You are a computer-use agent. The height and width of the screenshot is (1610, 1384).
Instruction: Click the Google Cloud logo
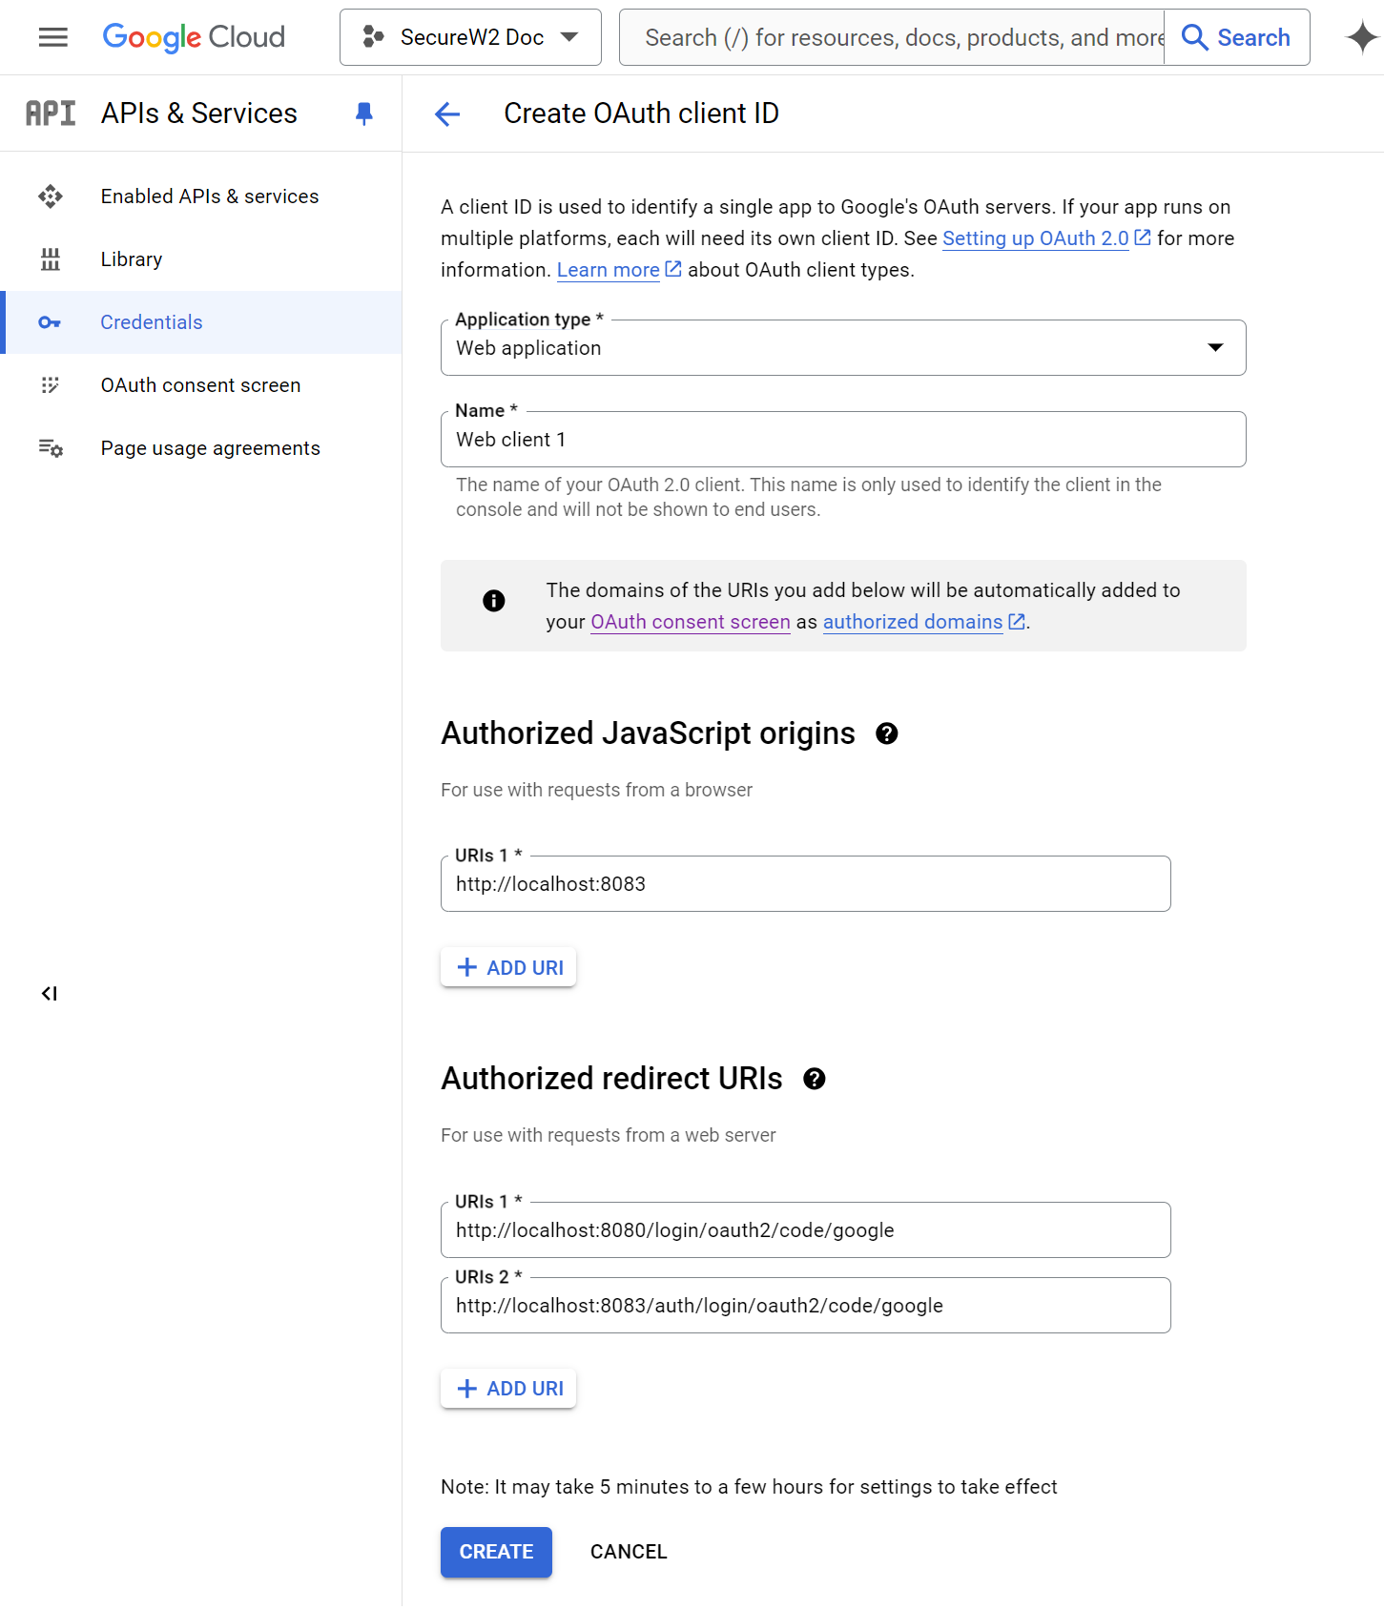(194, 37)
